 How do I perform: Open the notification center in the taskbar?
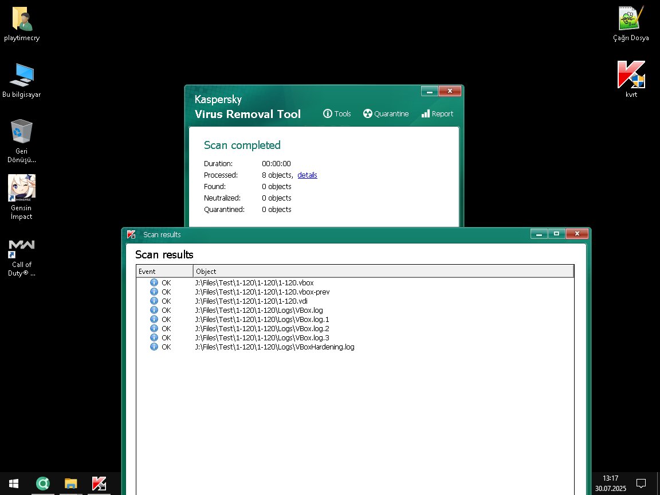point(642,483)
